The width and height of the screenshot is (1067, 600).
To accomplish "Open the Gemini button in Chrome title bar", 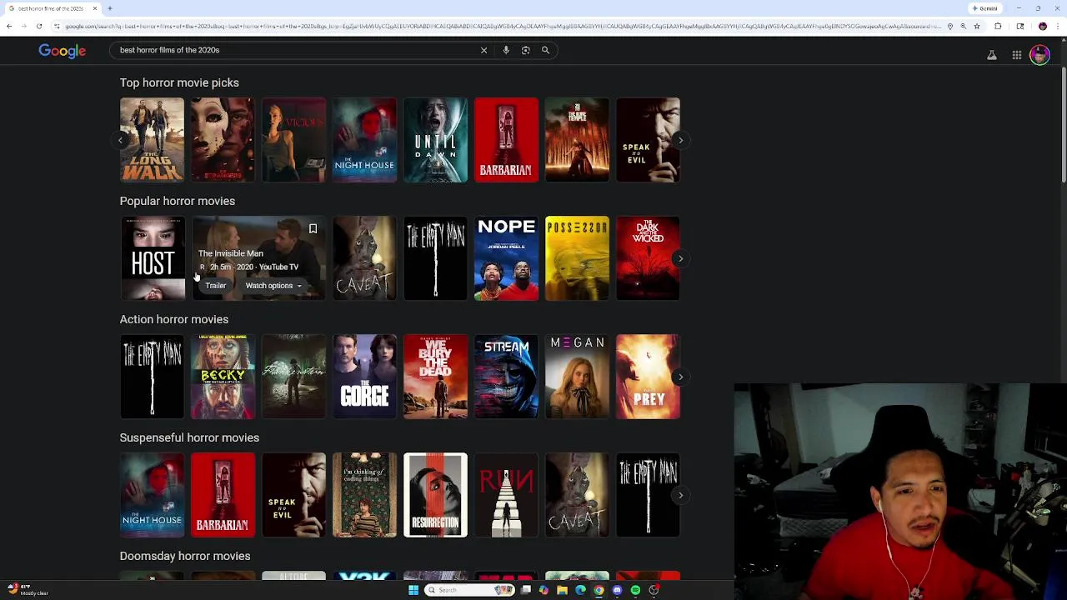I will point(985,8).
